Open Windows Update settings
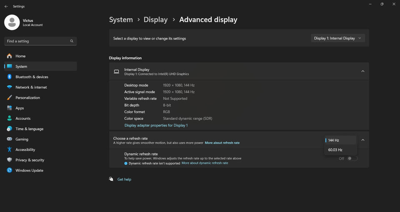 point(40,170)
